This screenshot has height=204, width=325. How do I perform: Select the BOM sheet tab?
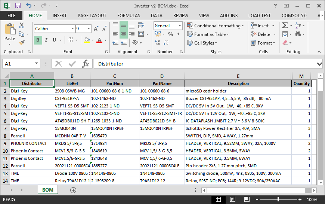pos(48,190)
